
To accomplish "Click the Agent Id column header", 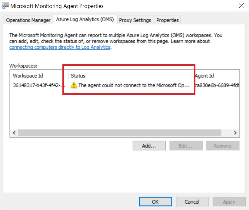I will [205, 76].
